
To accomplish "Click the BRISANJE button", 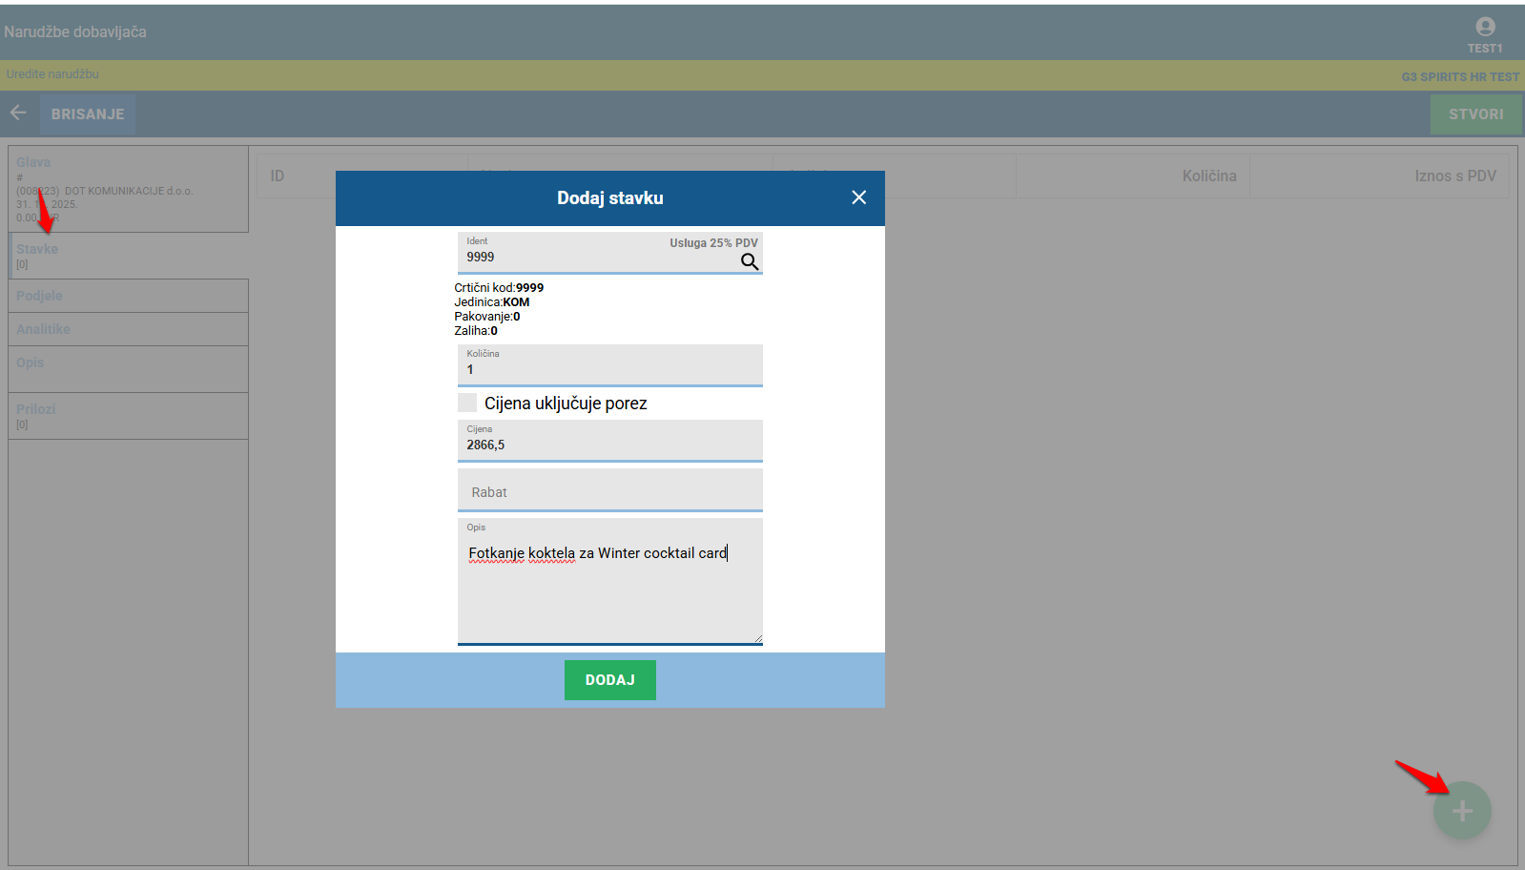I will [88, 114].
